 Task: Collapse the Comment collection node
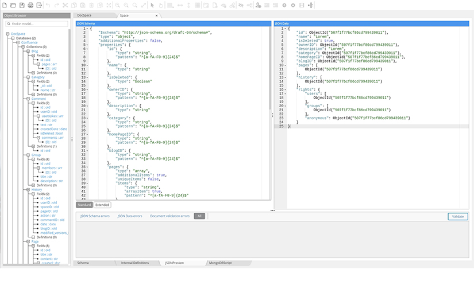[x=28, y=99]
